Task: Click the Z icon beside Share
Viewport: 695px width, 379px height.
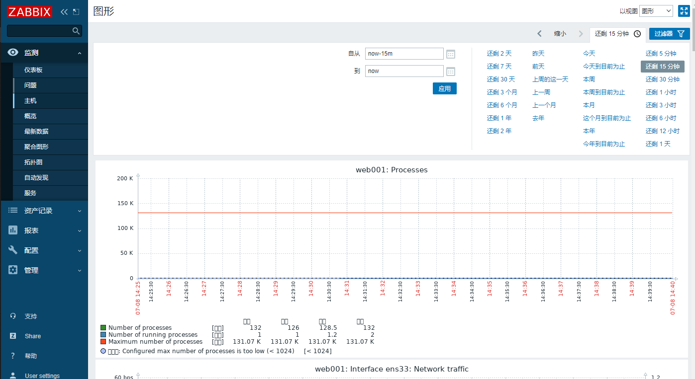Action: 13,336
